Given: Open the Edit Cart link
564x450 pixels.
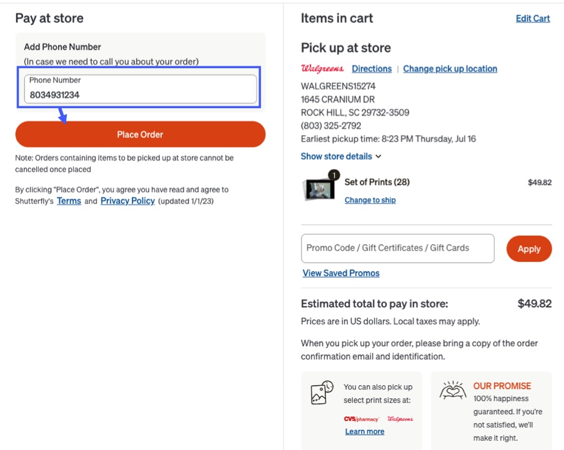Looking at the screenshot, I should pos(533,18).
